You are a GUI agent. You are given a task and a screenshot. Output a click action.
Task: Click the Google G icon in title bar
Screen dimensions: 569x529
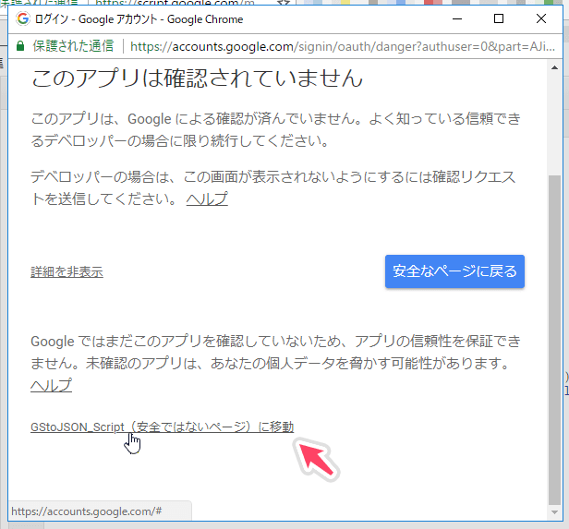pyautogui.click(x=23, y=18)
